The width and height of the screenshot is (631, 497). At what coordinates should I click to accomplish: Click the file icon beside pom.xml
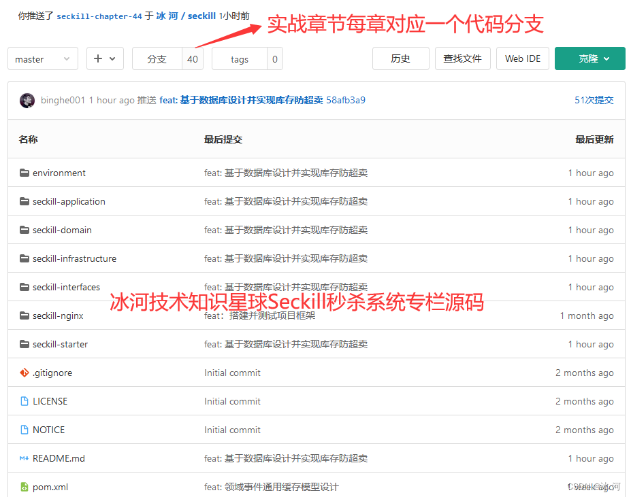pyautogui.click(x=25, y=487)
